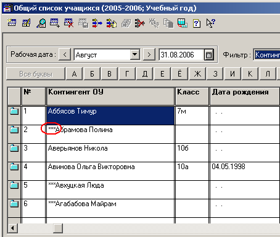This screenshot has width=280, height=237.
Task: Click the new record toolbar icon
Action: (12, 23)
